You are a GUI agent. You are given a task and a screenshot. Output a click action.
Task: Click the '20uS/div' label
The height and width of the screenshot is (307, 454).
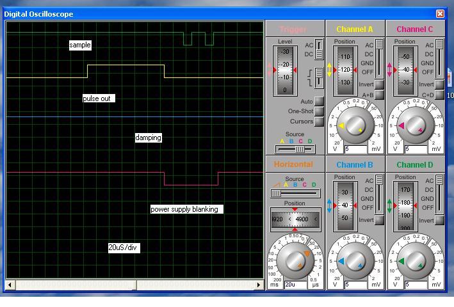pyautogui.click(x=124, y=248)
